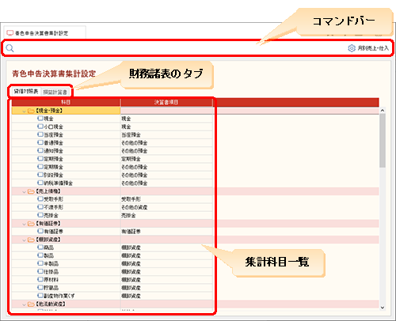396x321 pixels.
Task: Click the account icon beside 通知預金
Action: click(40, 150)
